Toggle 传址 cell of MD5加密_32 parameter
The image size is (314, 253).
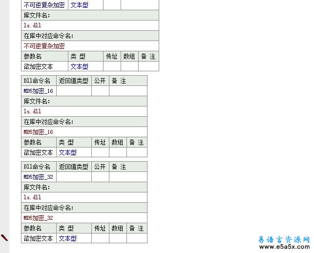(100, 238)
